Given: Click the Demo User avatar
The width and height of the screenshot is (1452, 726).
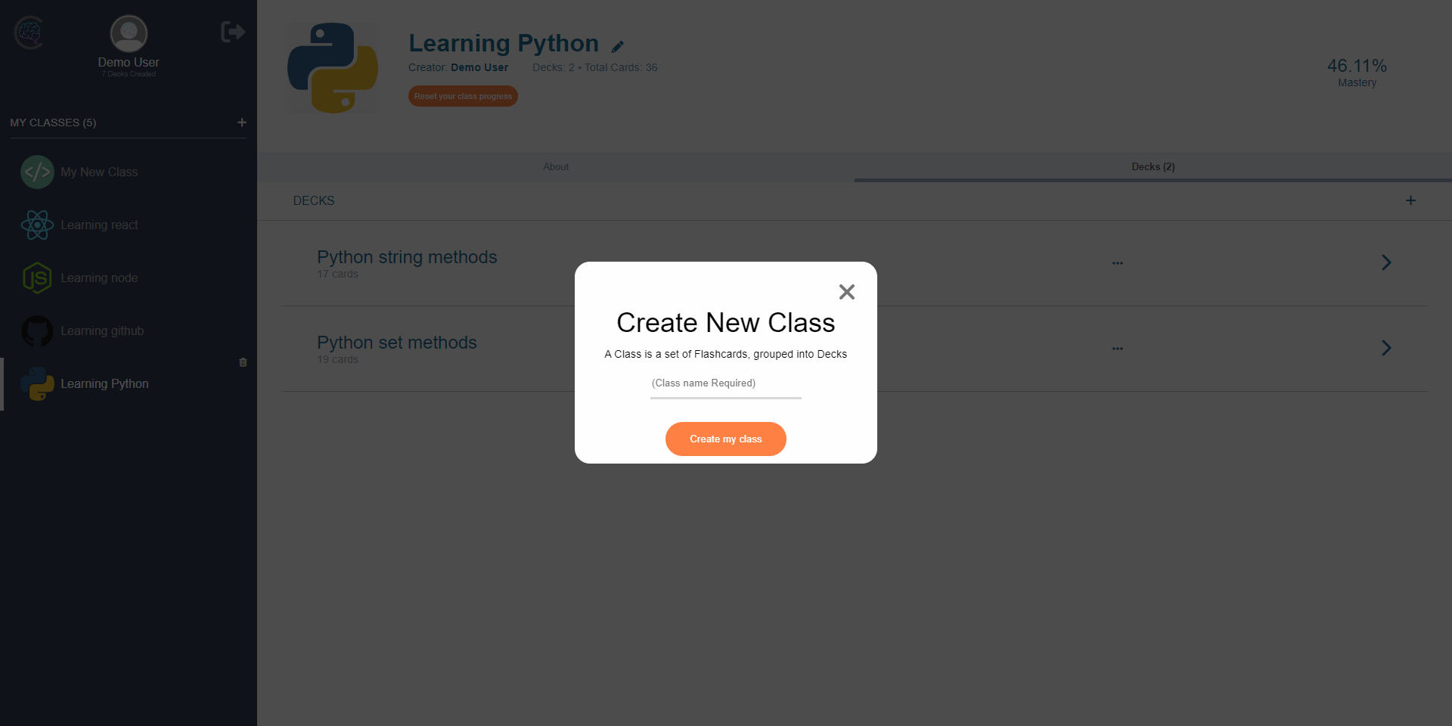Looking at the screenshot, I should tap(127, 33).
